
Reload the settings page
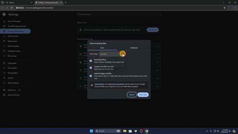[12, 8]
